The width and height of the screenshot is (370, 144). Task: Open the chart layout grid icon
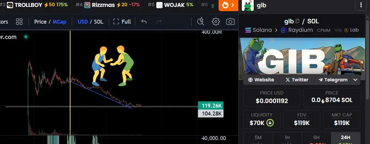(x=19, y=22)
